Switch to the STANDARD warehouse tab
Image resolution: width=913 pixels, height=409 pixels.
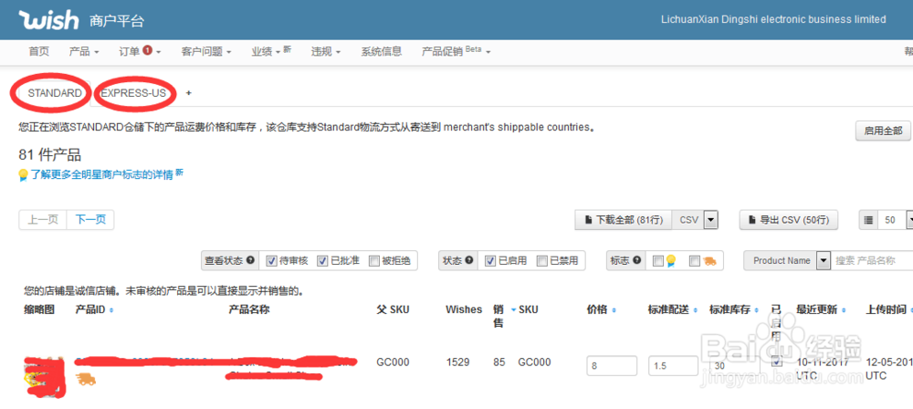(55, 93)
